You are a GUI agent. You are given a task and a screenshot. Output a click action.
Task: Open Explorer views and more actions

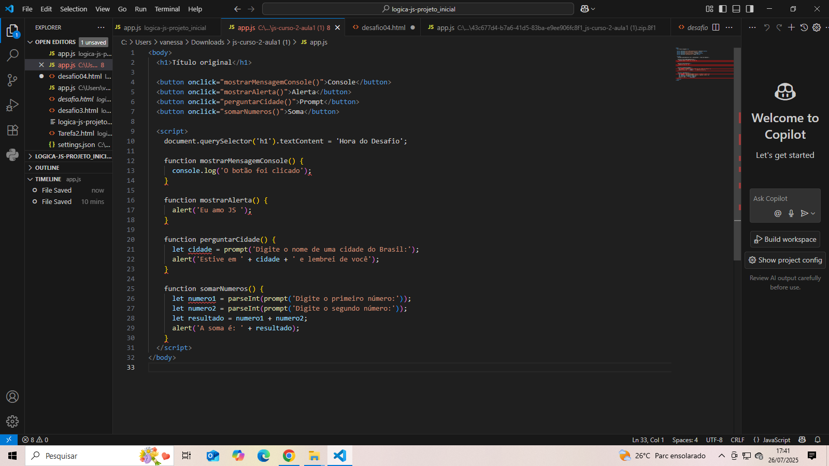click(x=101, y=27)
